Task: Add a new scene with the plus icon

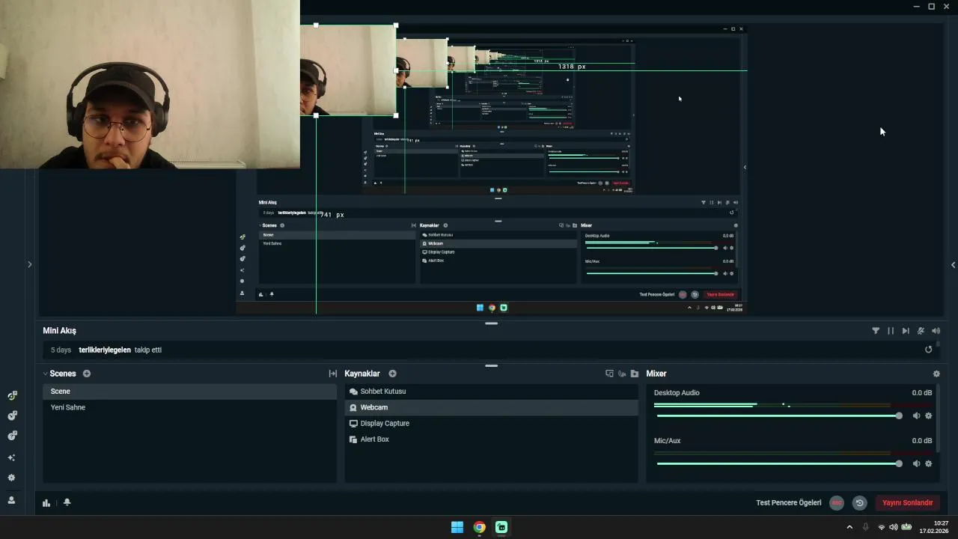Action: tap(87, 374)
